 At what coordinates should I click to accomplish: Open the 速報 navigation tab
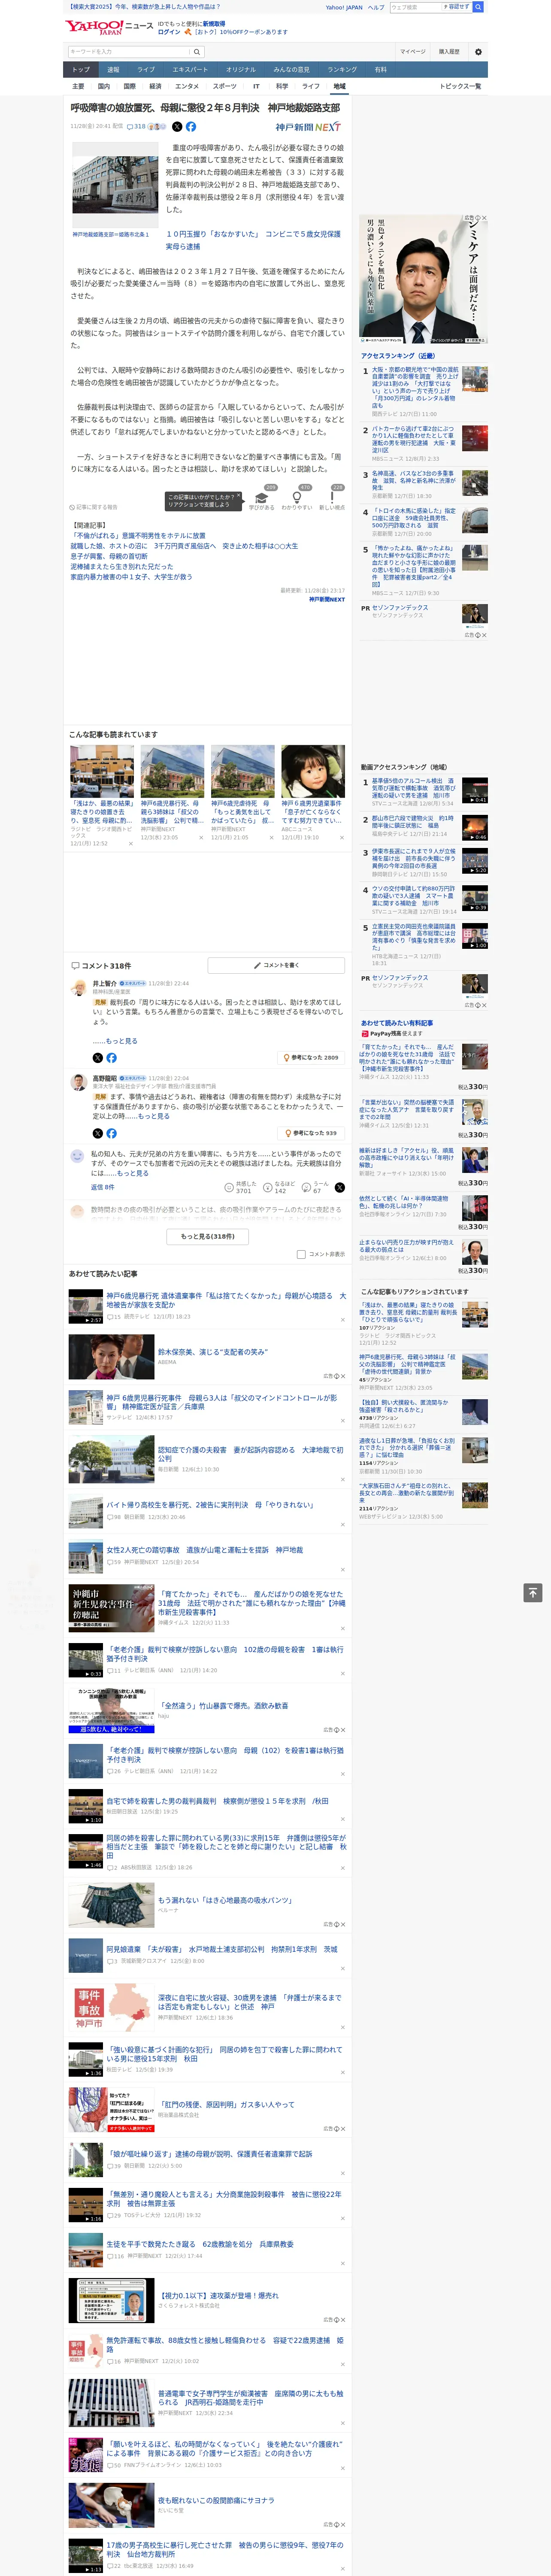[x=113, y=70]
